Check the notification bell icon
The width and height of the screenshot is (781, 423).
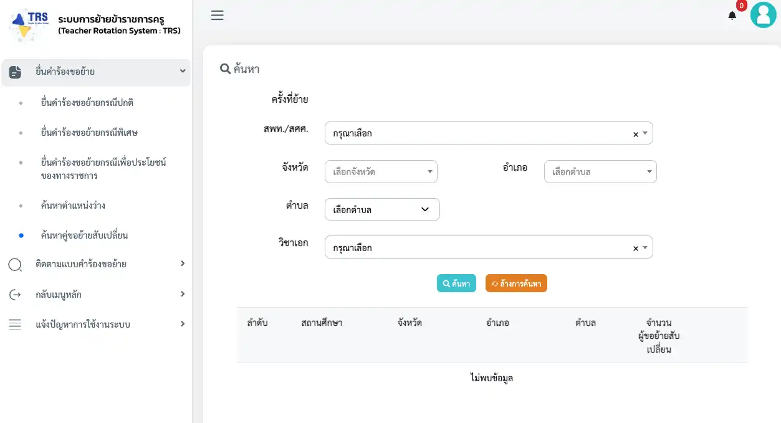[x=732, y=16]
